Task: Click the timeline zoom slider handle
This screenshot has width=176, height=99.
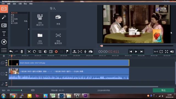Action: 21,90
